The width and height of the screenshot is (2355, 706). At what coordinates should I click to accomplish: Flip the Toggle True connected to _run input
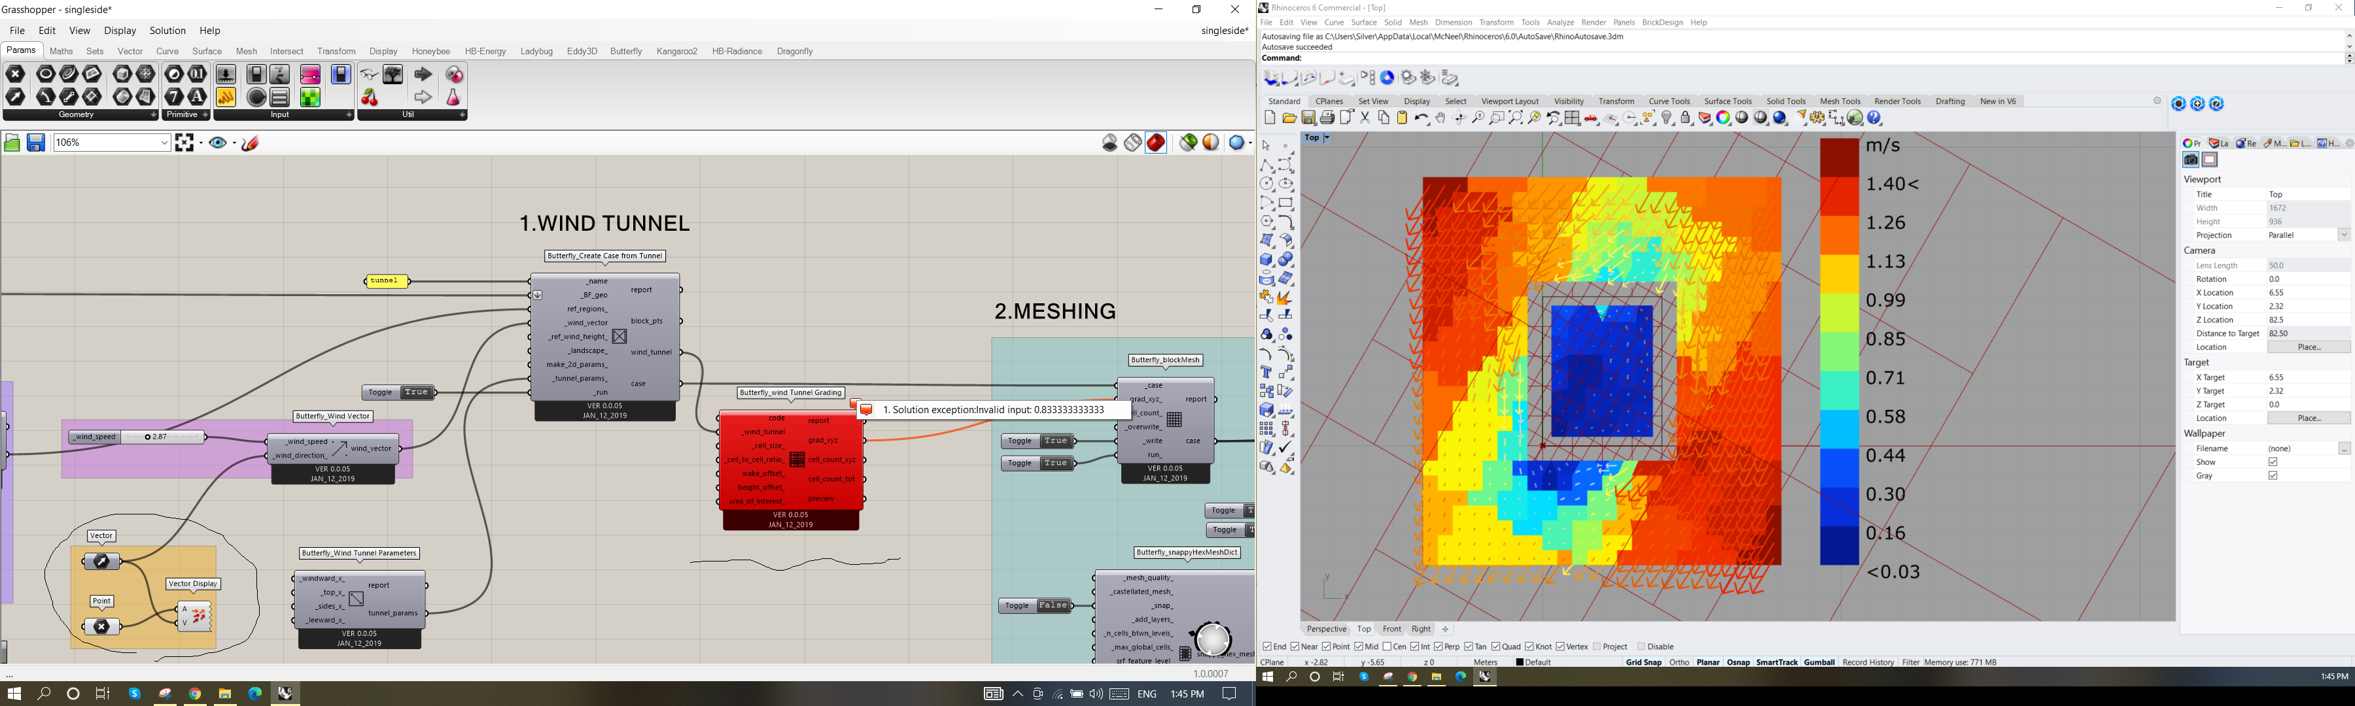pyautogui.click(x=416, y=393)
